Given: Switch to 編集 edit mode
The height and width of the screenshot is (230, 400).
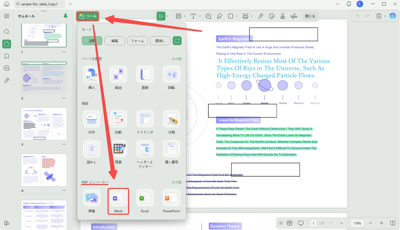Looking at the screenshot, I should click(115, 41).
